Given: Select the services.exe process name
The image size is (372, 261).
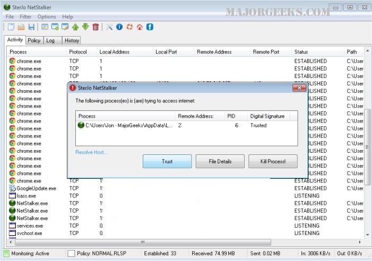Looking at the screenshot, I should (x=30, y=225).
